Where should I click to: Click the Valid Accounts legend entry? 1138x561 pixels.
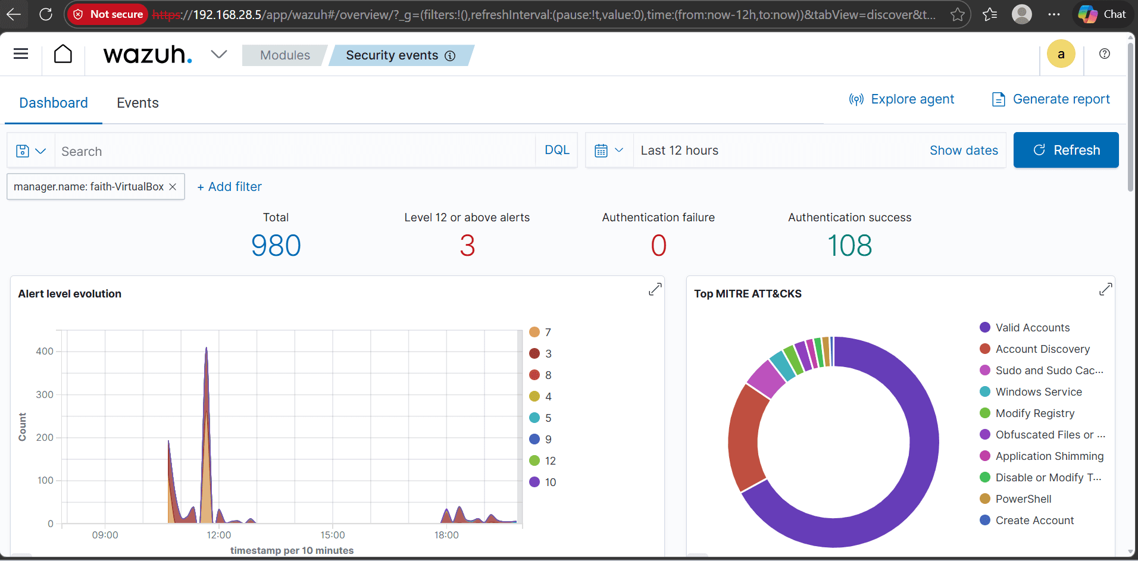1025,328
